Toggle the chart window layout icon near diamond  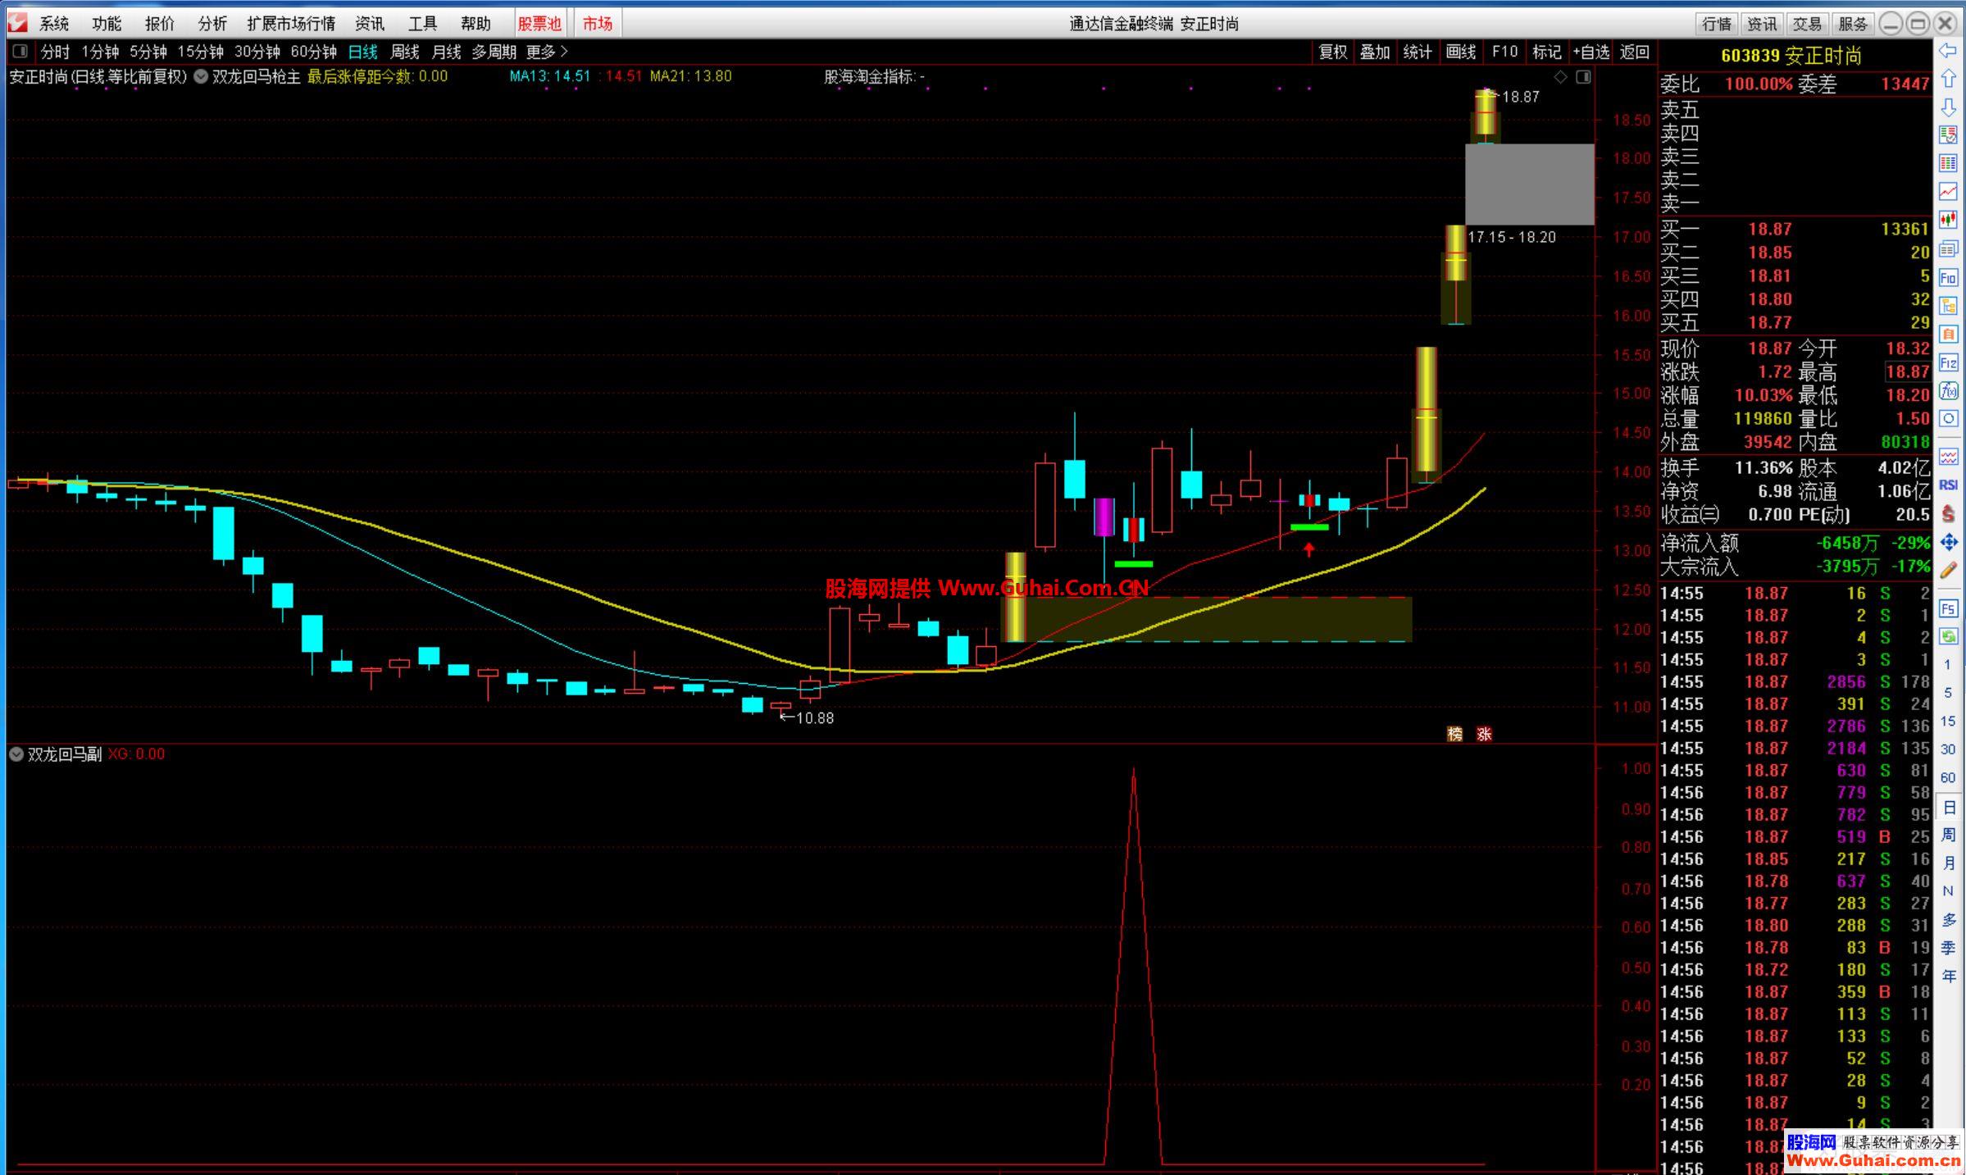coord(1583,76)
